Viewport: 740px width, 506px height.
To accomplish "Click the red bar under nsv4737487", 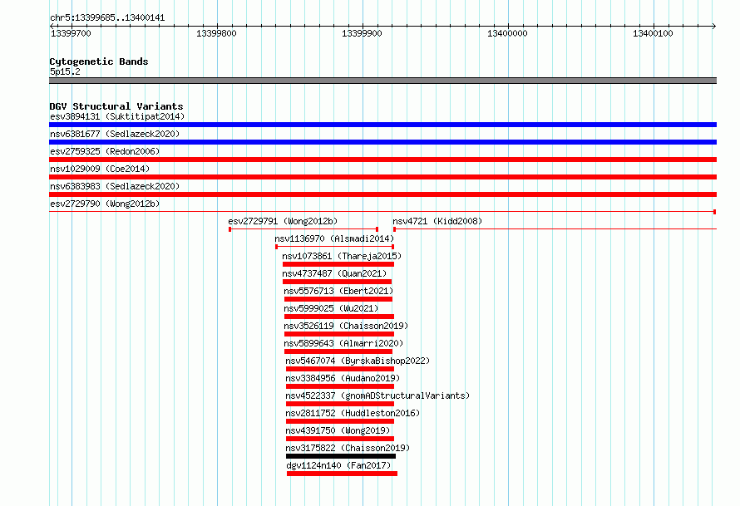I will click(337, 282).
